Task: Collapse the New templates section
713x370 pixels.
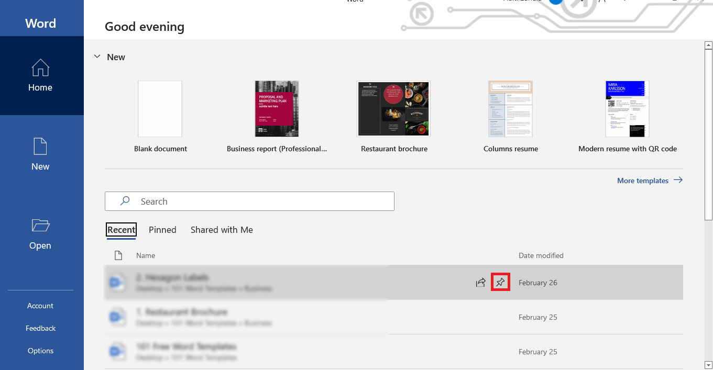Action: tap(97, 57)
